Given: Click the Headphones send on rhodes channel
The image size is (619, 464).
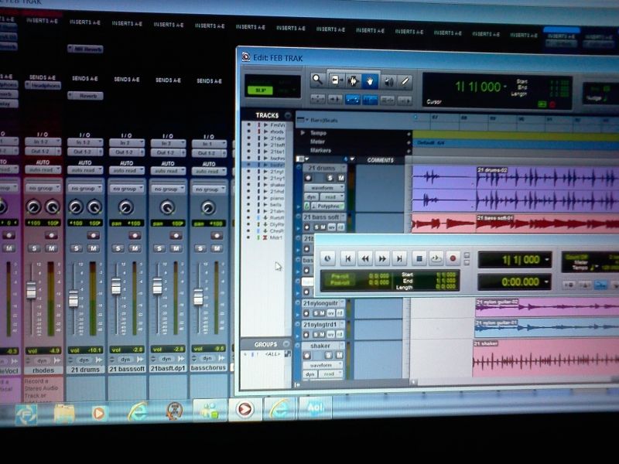Looking at the screenshot, I should tap(43, 86).
